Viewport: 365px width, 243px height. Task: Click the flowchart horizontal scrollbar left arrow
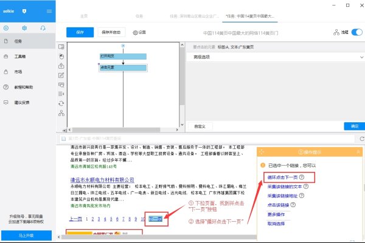coord(69,130)
